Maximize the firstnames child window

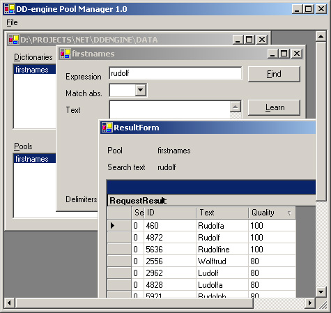click(284, 54)
